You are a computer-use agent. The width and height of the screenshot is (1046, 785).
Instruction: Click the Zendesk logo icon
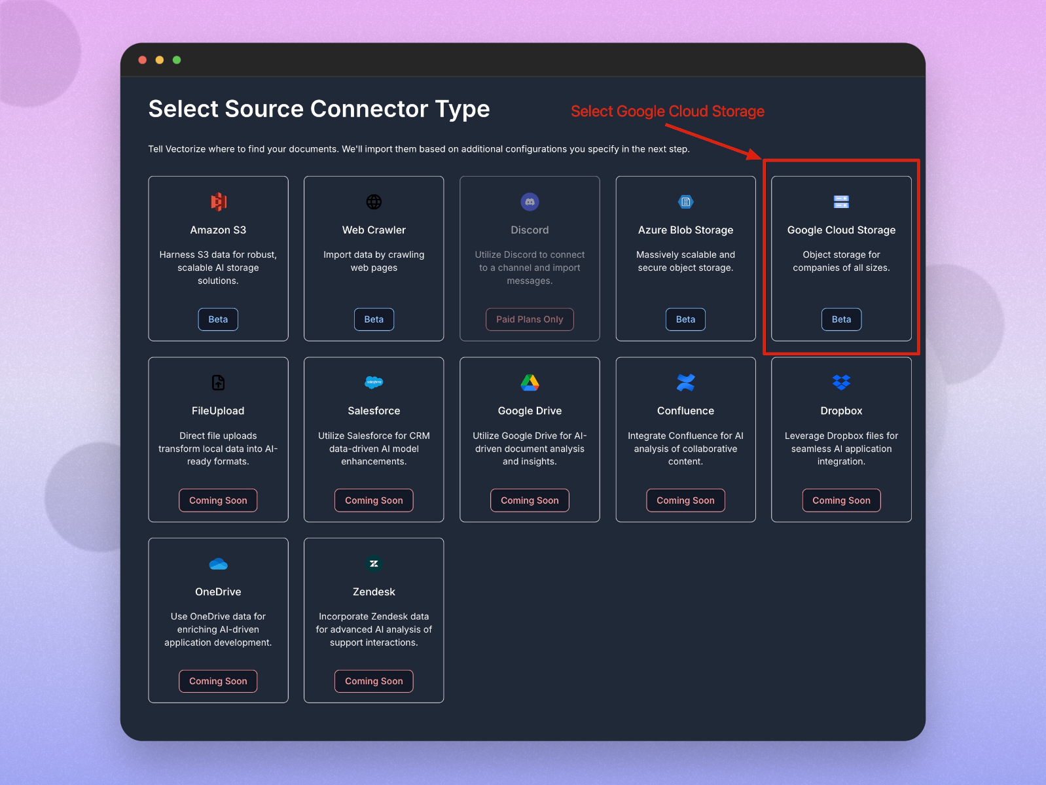tap(374, 564)
